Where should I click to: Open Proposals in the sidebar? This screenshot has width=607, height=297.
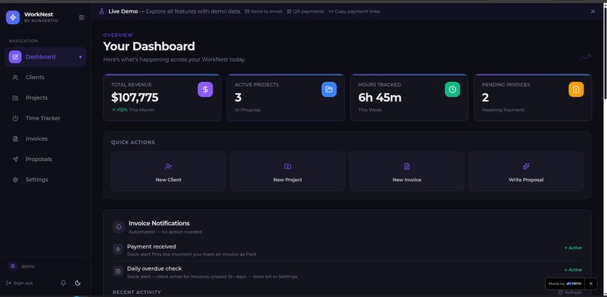45,159
